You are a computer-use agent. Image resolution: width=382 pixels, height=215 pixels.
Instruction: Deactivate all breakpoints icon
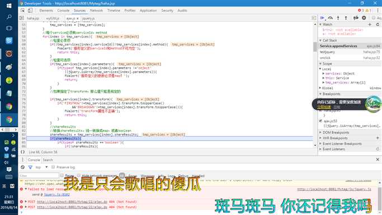(356, 18)
